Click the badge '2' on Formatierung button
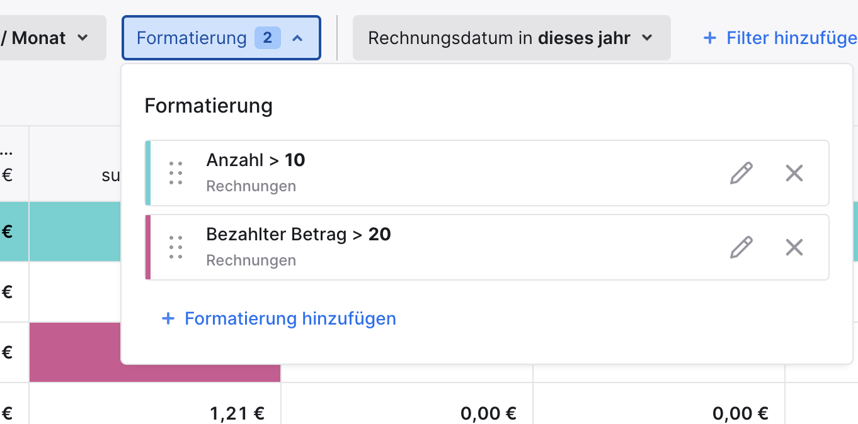Image resolution: width=858 pixels, height=424 pixels. 267,38
